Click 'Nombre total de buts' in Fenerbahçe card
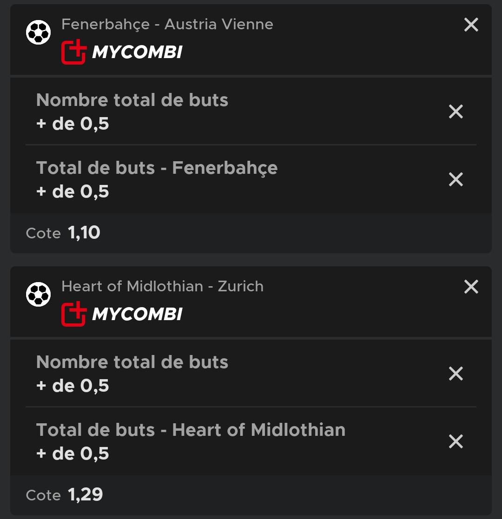This screenshot has height=519, width=502. click(x=132, y=100)
